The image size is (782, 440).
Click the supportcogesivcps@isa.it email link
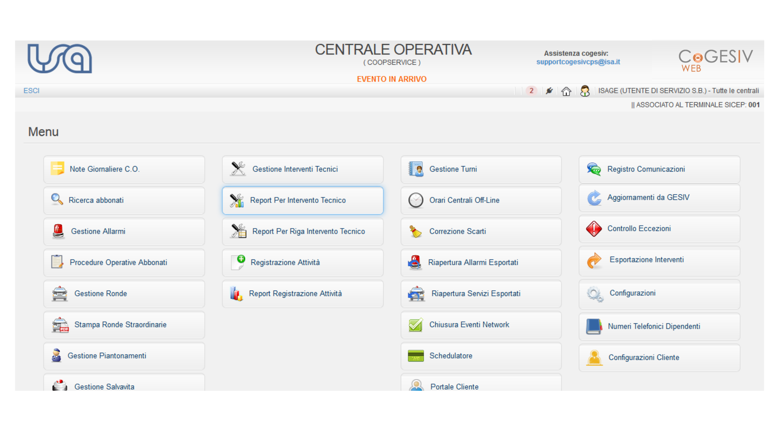pos(578,62)
